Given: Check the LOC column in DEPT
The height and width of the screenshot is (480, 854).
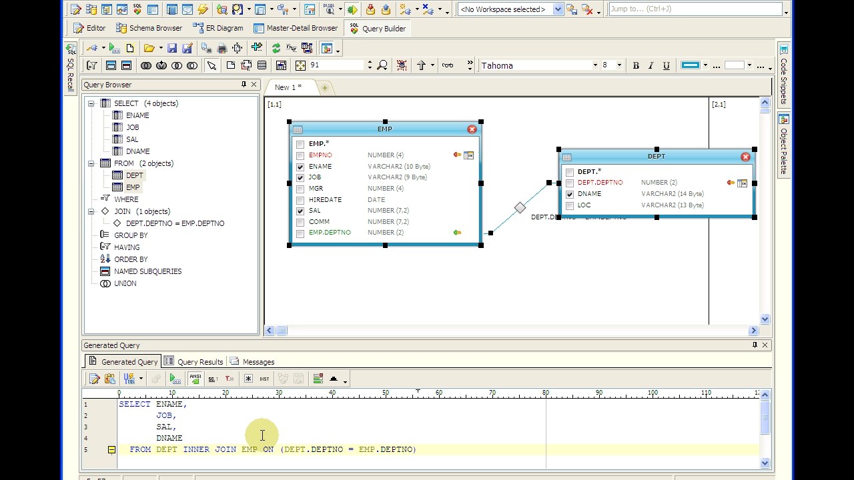Looking at the screenshot, I should [570, 205].
